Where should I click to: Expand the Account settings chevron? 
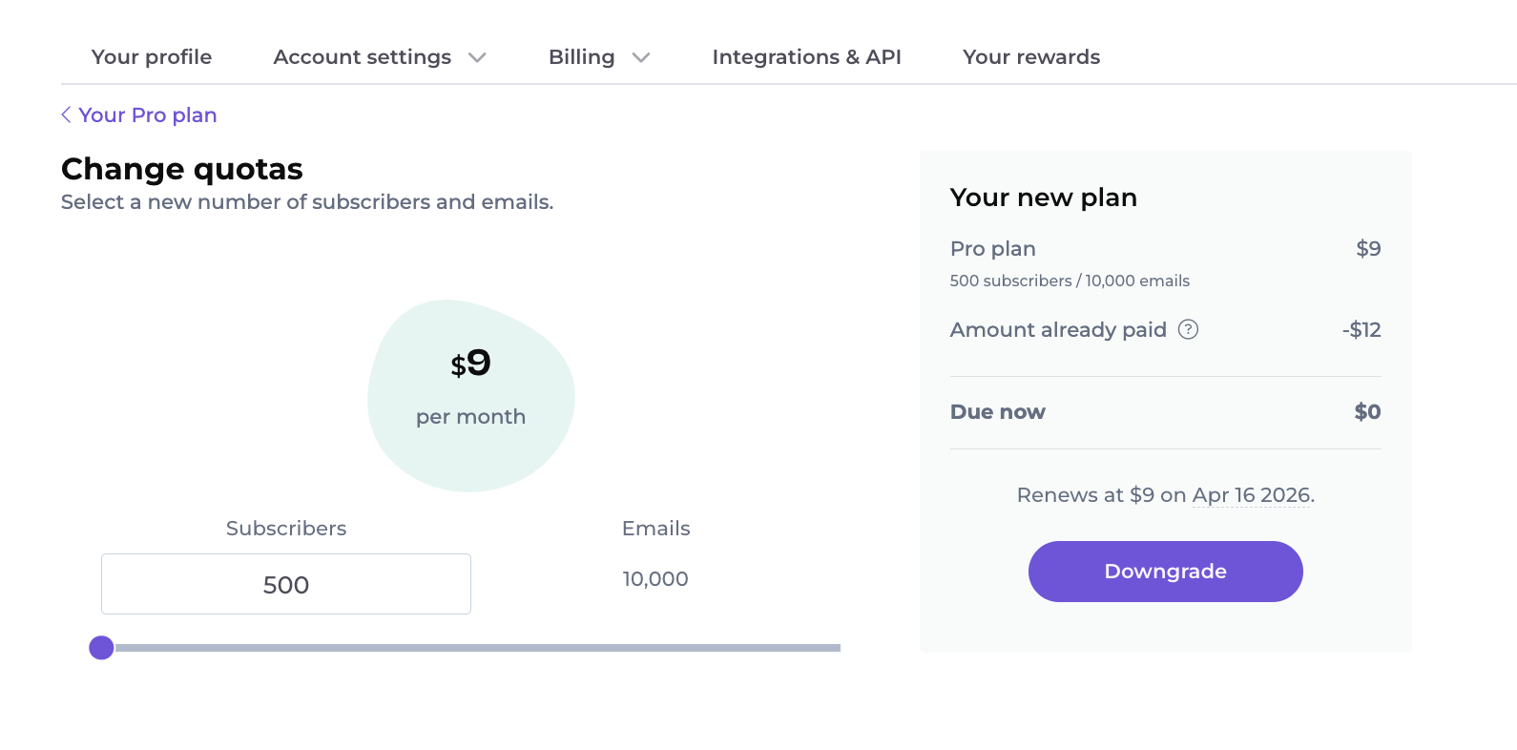click(477, 58)
